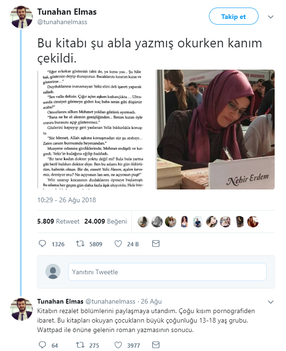Click envelope icon under the second tweet

pos(156,345)
